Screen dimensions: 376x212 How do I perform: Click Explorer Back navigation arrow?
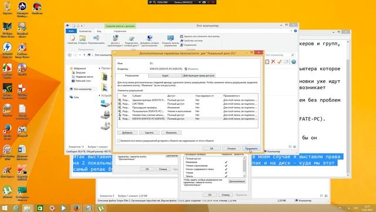(69, 55)
